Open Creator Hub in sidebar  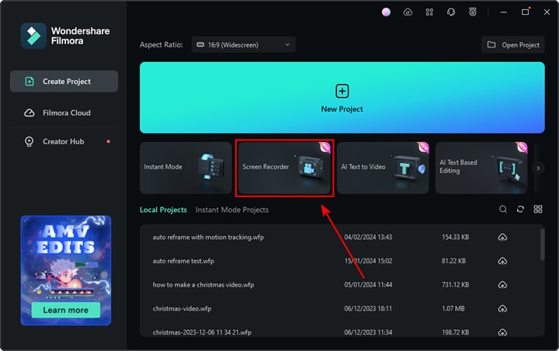(x=64, y=141)
